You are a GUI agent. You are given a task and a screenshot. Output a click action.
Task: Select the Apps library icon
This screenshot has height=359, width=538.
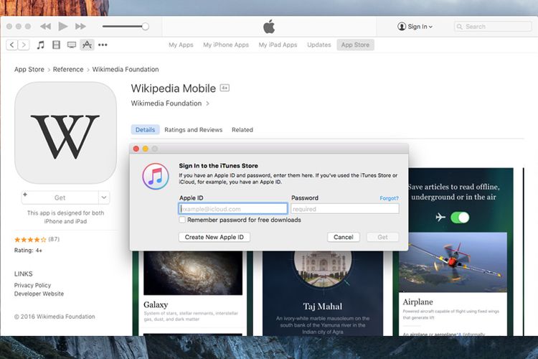click(x=87, y=45)
